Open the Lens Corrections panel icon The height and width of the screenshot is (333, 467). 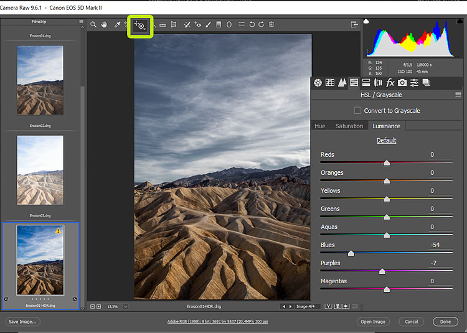tap(378, 83)
